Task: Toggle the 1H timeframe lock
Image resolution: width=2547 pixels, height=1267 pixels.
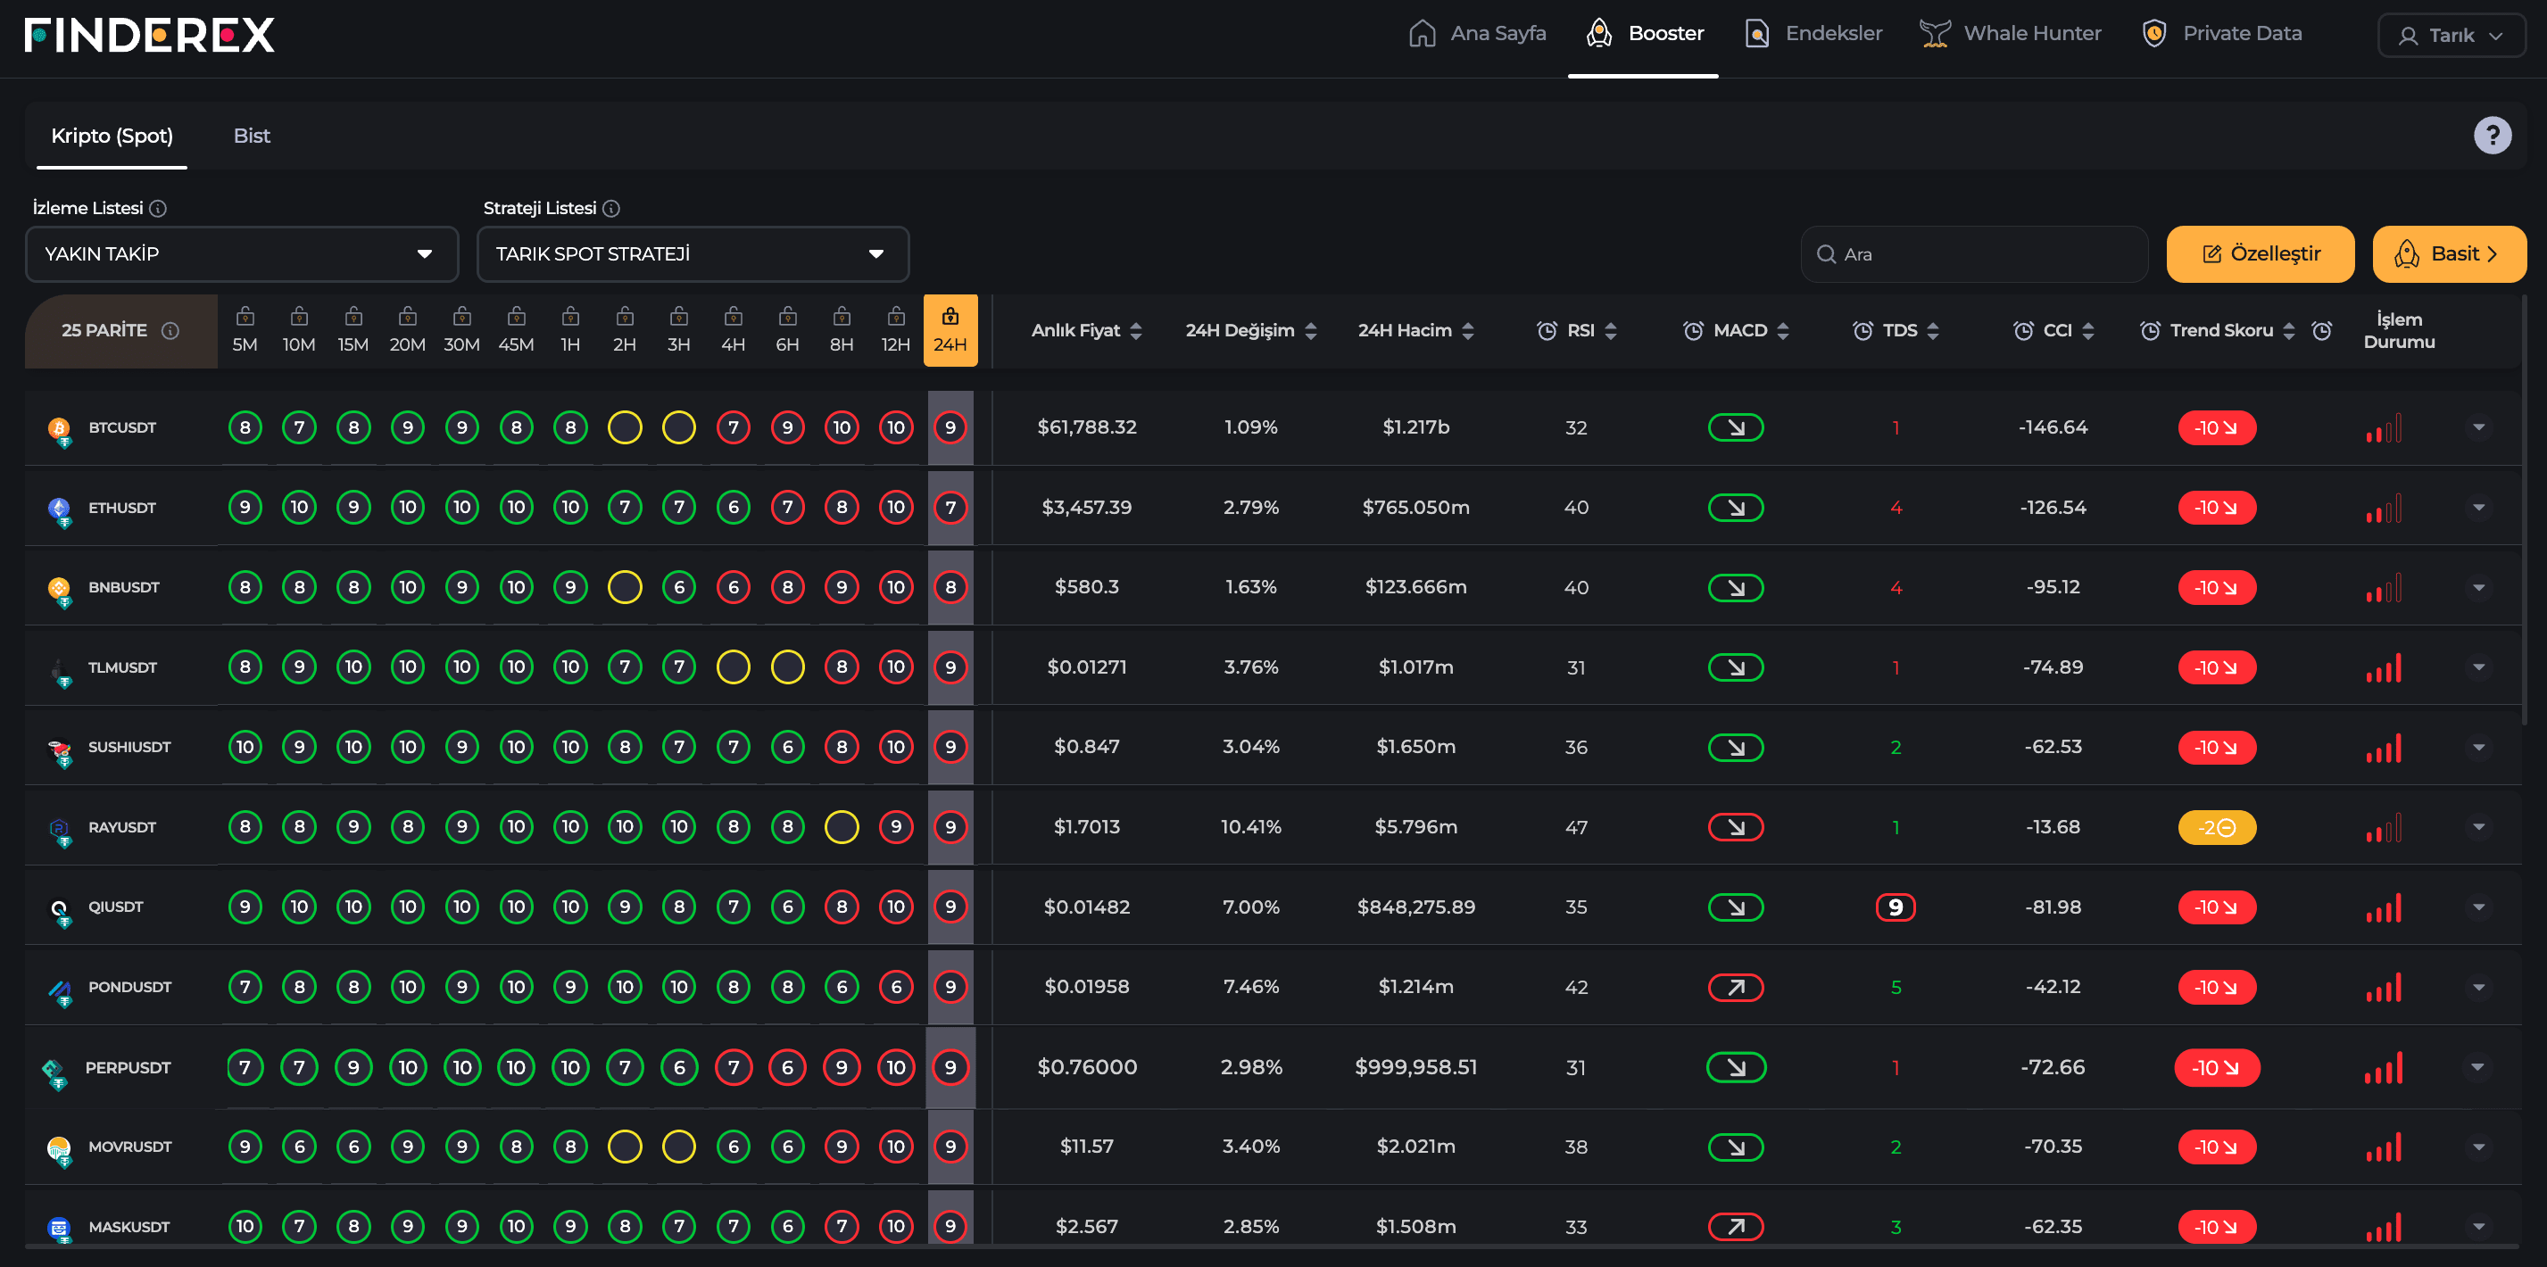Action: click(570, 318)
